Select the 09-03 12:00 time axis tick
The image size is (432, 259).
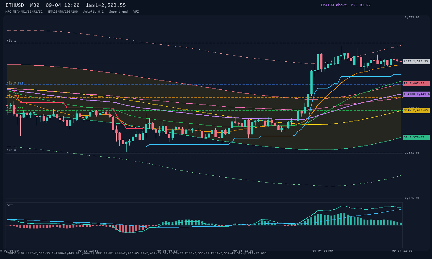click(243, 251)
